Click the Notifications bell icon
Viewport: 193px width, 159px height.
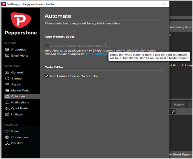pyautogui.click(x=7, y=102)
